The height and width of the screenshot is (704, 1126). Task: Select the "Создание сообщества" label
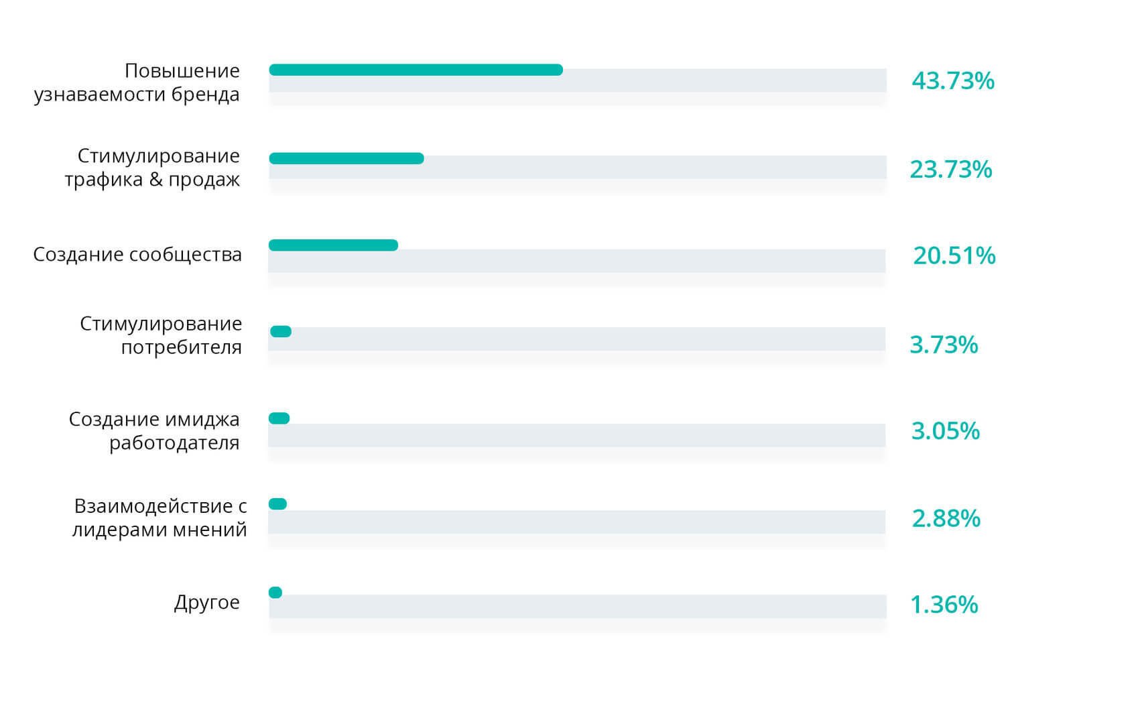point(137,255)
